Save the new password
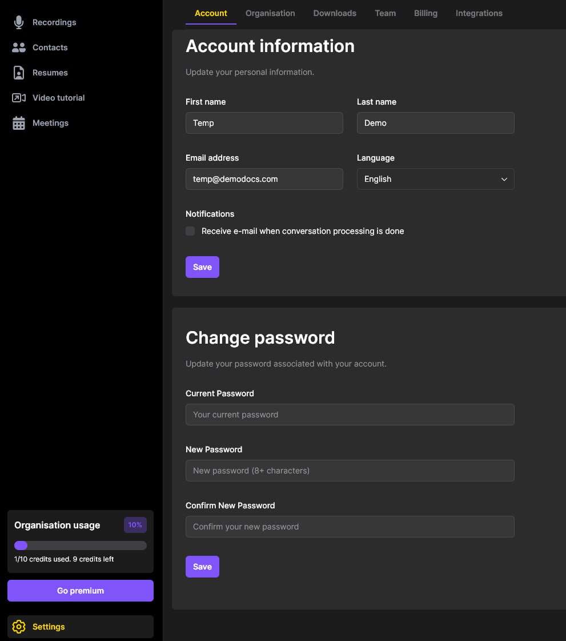The image size is (566, 641). click(x=202, y=567)
